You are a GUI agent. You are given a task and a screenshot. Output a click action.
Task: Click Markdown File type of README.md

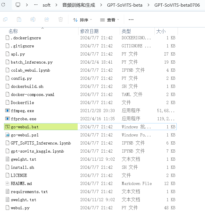coord(137,184)
